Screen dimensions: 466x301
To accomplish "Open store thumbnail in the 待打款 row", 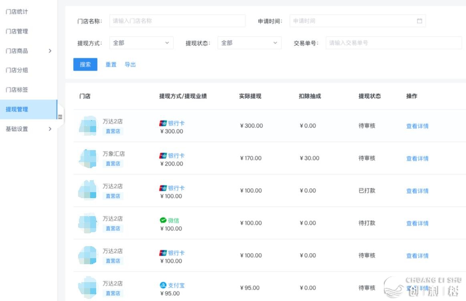I will [88, 223].
